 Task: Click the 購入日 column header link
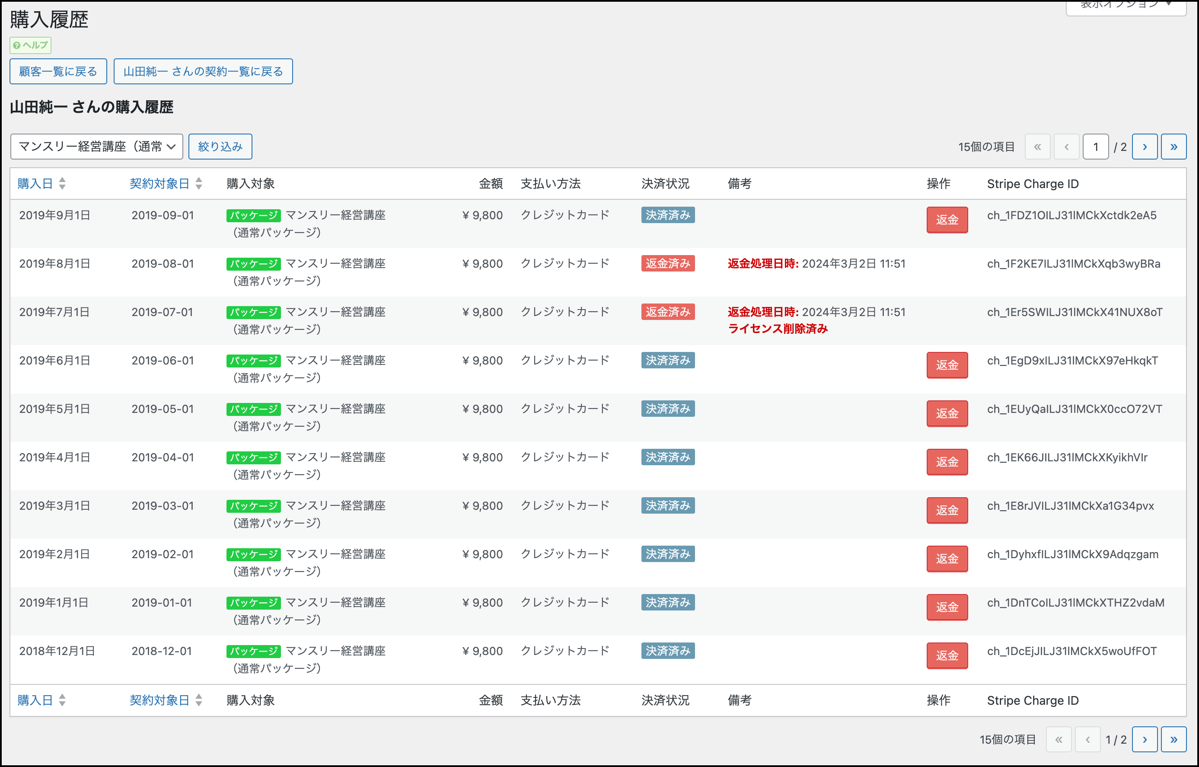click(35, 184)
